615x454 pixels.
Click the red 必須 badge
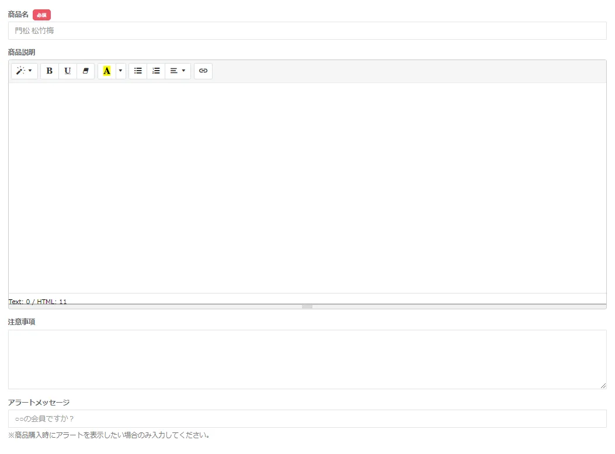click(x=41, y=15)
